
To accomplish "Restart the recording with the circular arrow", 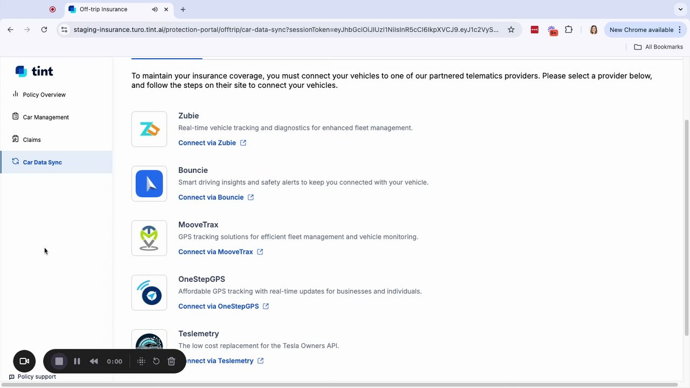I will 156,361.
